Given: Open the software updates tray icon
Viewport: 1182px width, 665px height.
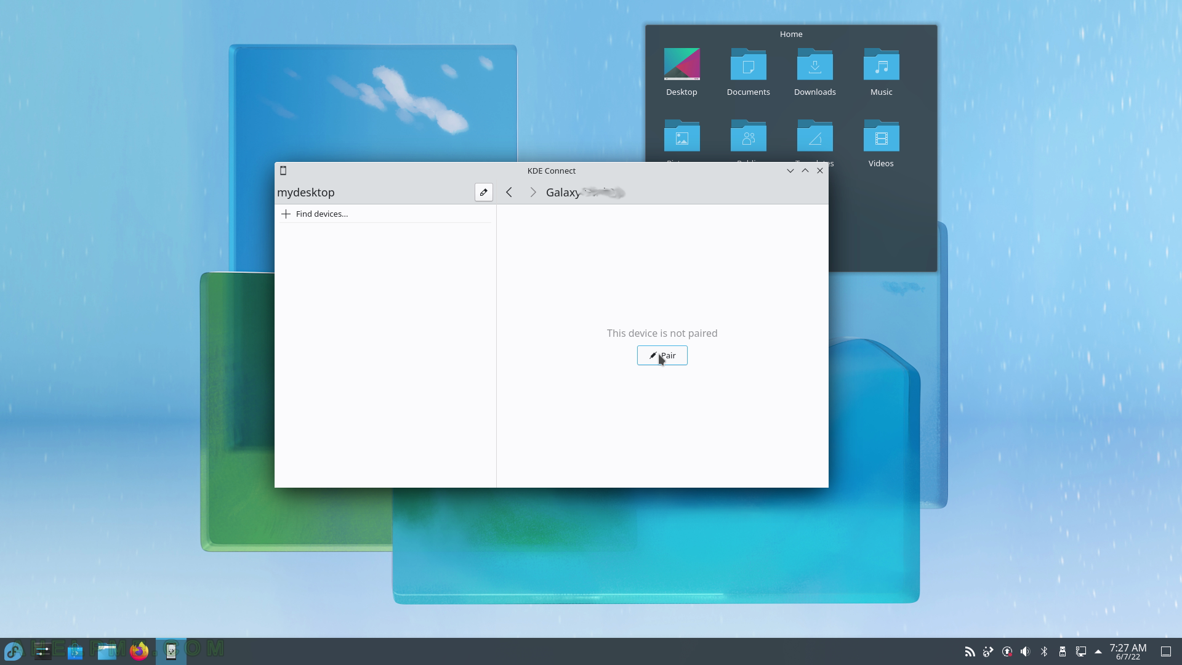Looking at the screenshot, I should click(x=1007, y=651).
